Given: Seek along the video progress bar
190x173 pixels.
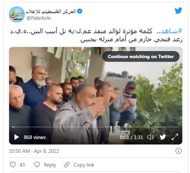Looking at the screenshot, I should pos(95,127).
